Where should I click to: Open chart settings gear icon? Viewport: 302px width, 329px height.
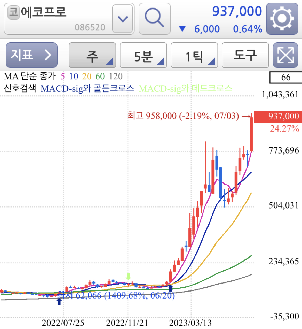[x=282, y=19]
